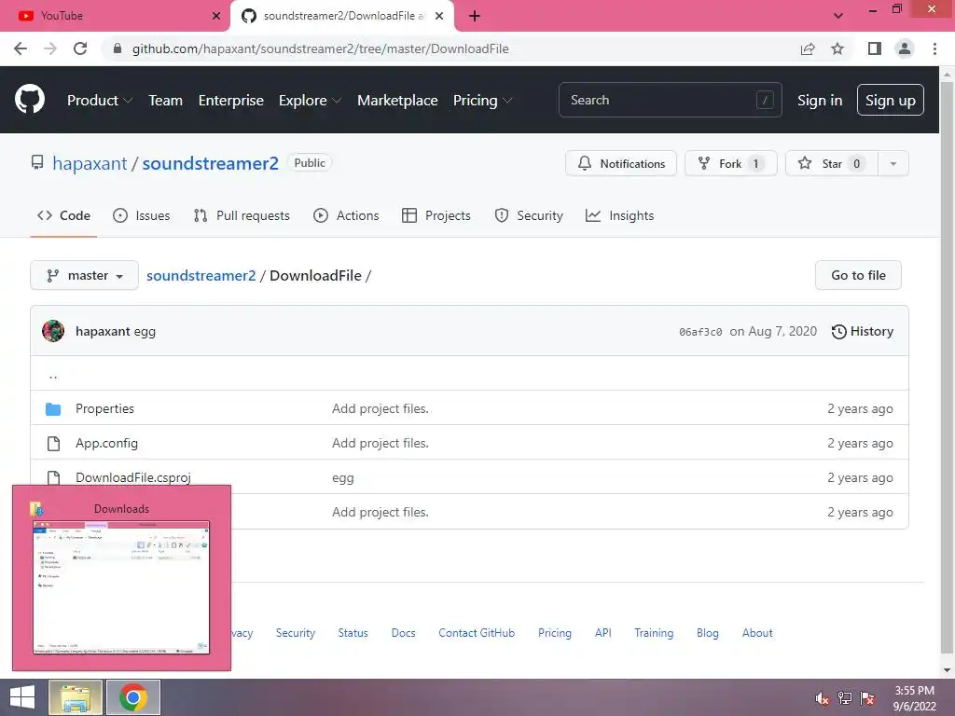Click soundstreamer2 in the breadcrumb path

[x=201, y=275]
